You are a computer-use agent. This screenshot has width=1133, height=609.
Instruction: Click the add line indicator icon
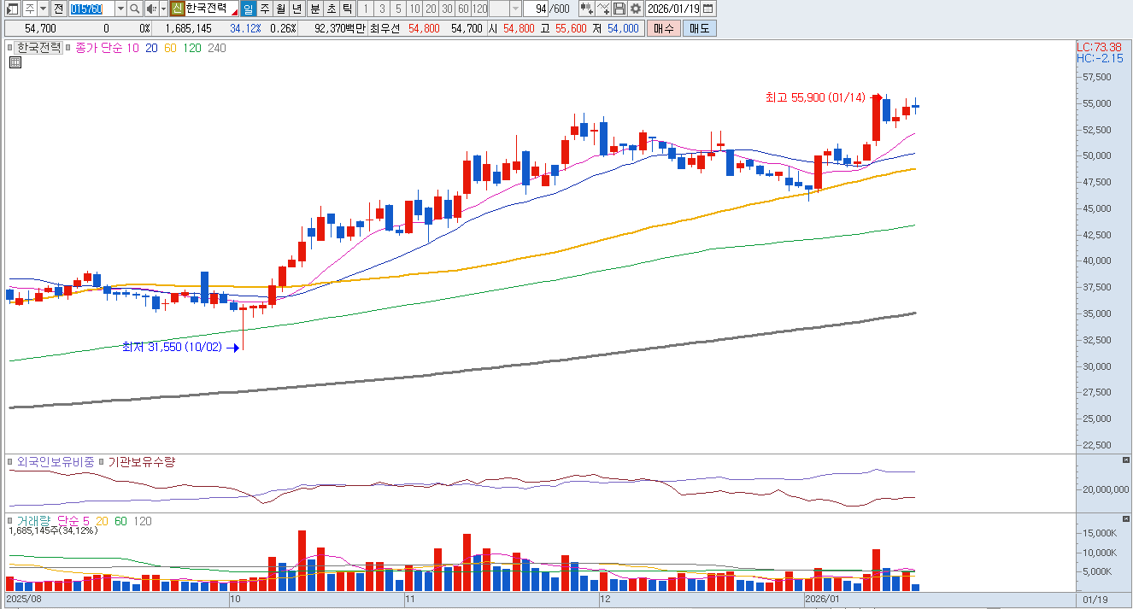(603, 9)
